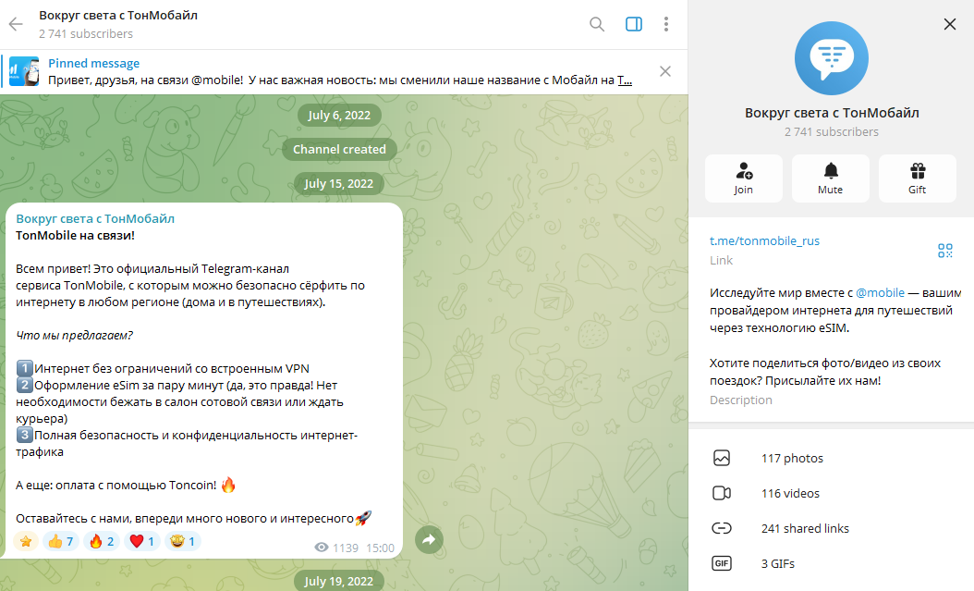This screenshot has height=591, width=974.
Task: Open the 117 photos section
Action: (x=831, y=459)
